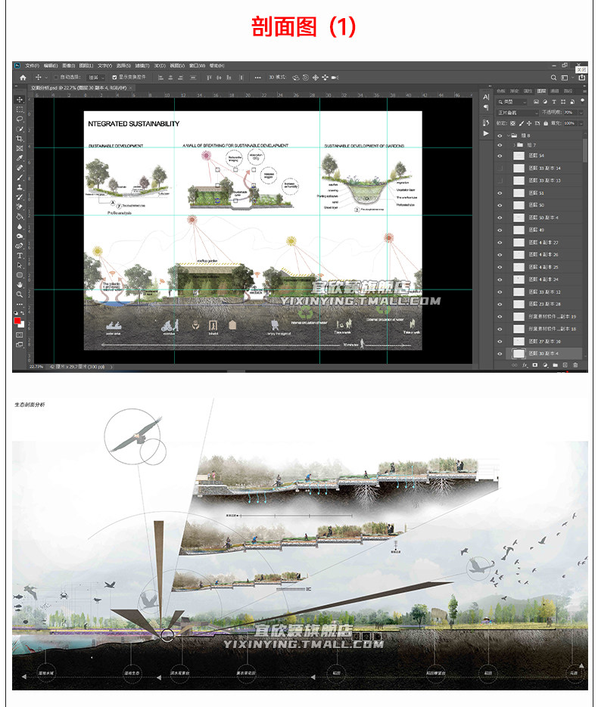Select the Rectangle shape tool
The image size is (598, 707).
tap(20, 275)
